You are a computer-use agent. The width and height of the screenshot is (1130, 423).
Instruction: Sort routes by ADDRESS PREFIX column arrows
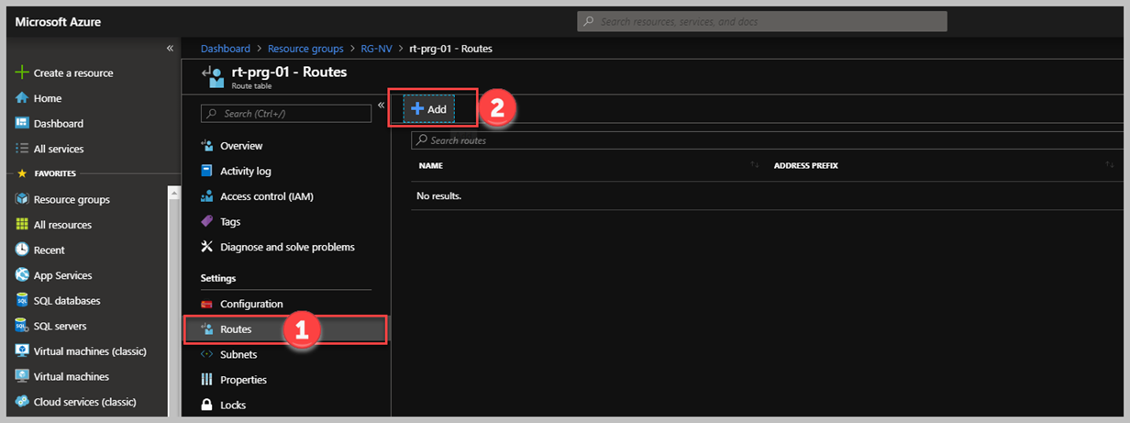pos(1110,165)
